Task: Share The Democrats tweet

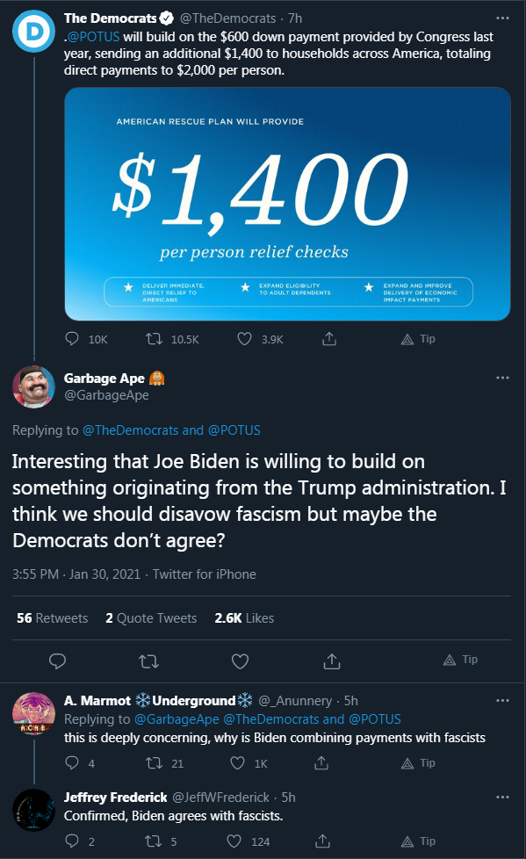Action: 328,338
